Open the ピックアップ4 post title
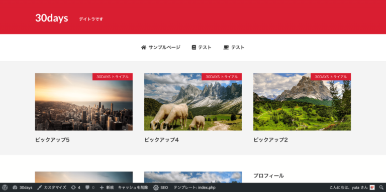 coord(161,140)
